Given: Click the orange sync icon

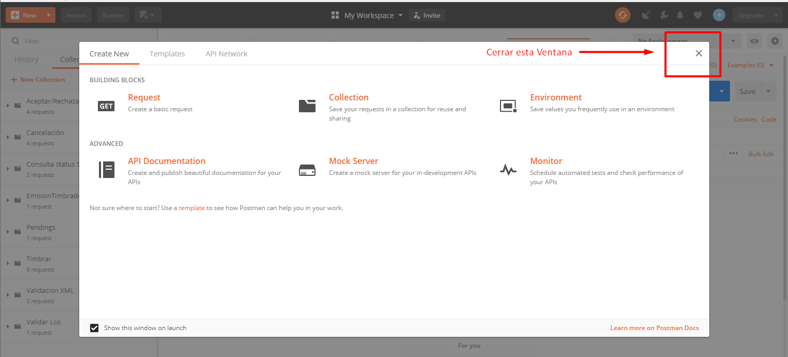Looking at the screenshot, I should [623, 15].
